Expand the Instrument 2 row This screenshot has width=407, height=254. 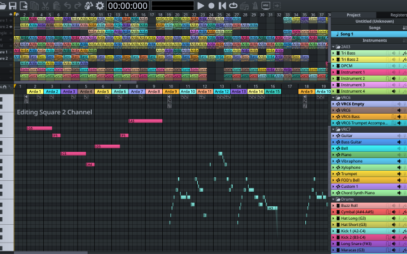tap(333, 79)
